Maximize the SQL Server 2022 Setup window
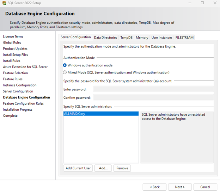220x192 pixels. pos(202,3)
